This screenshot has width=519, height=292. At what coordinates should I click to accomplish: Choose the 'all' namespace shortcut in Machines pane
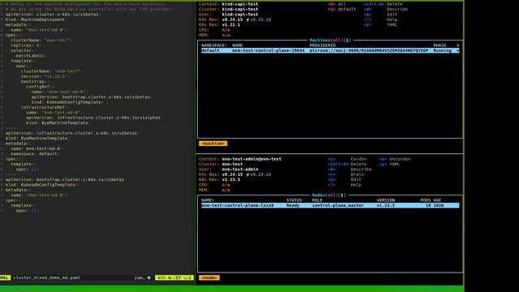point(341,4)
